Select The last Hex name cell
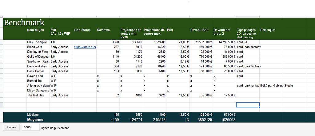315x136 pixels. (x=38, y=95)
